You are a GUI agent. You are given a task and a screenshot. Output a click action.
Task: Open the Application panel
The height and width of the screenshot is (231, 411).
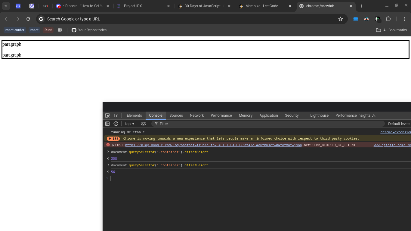point(268,115)
